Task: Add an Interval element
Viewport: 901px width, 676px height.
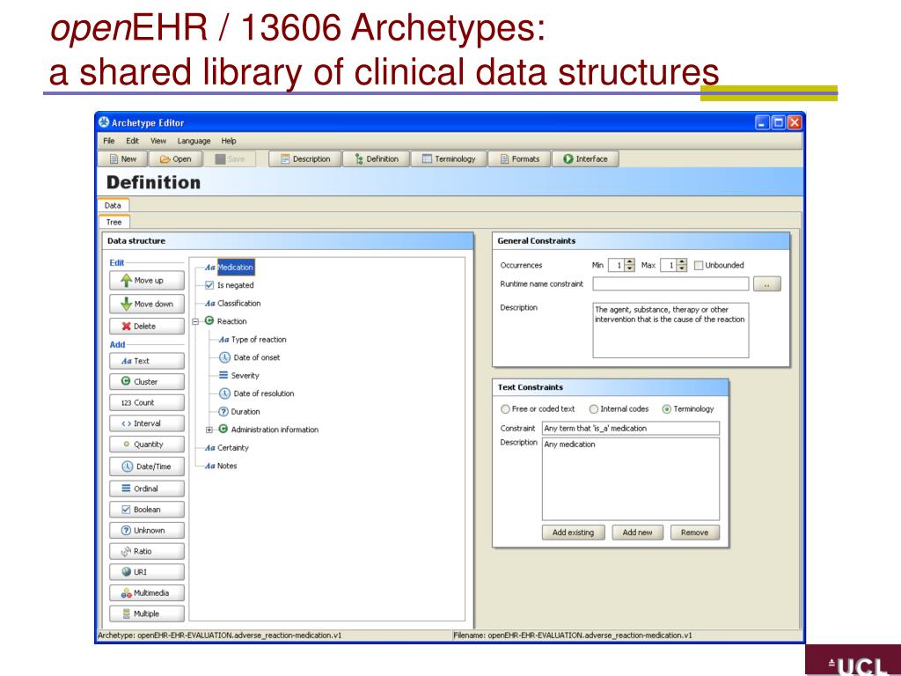Action: coord(147,423)
